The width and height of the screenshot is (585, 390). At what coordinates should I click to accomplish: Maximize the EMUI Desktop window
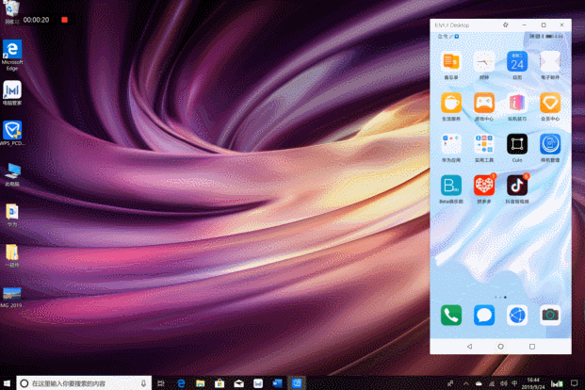click(544, 25)
